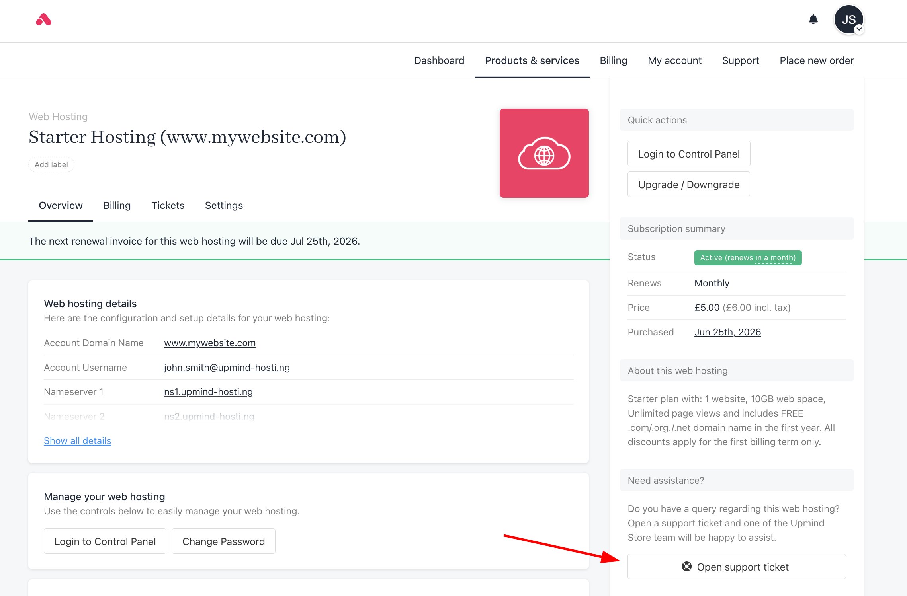The width and height of the screenshot is (907, 596).
Task: Open the JS user avatar menu
Action: click(848, 20)
